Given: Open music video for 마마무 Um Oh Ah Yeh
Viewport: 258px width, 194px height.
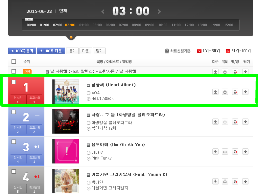Looking at the screenshot, I should click(x=225, y=151).
